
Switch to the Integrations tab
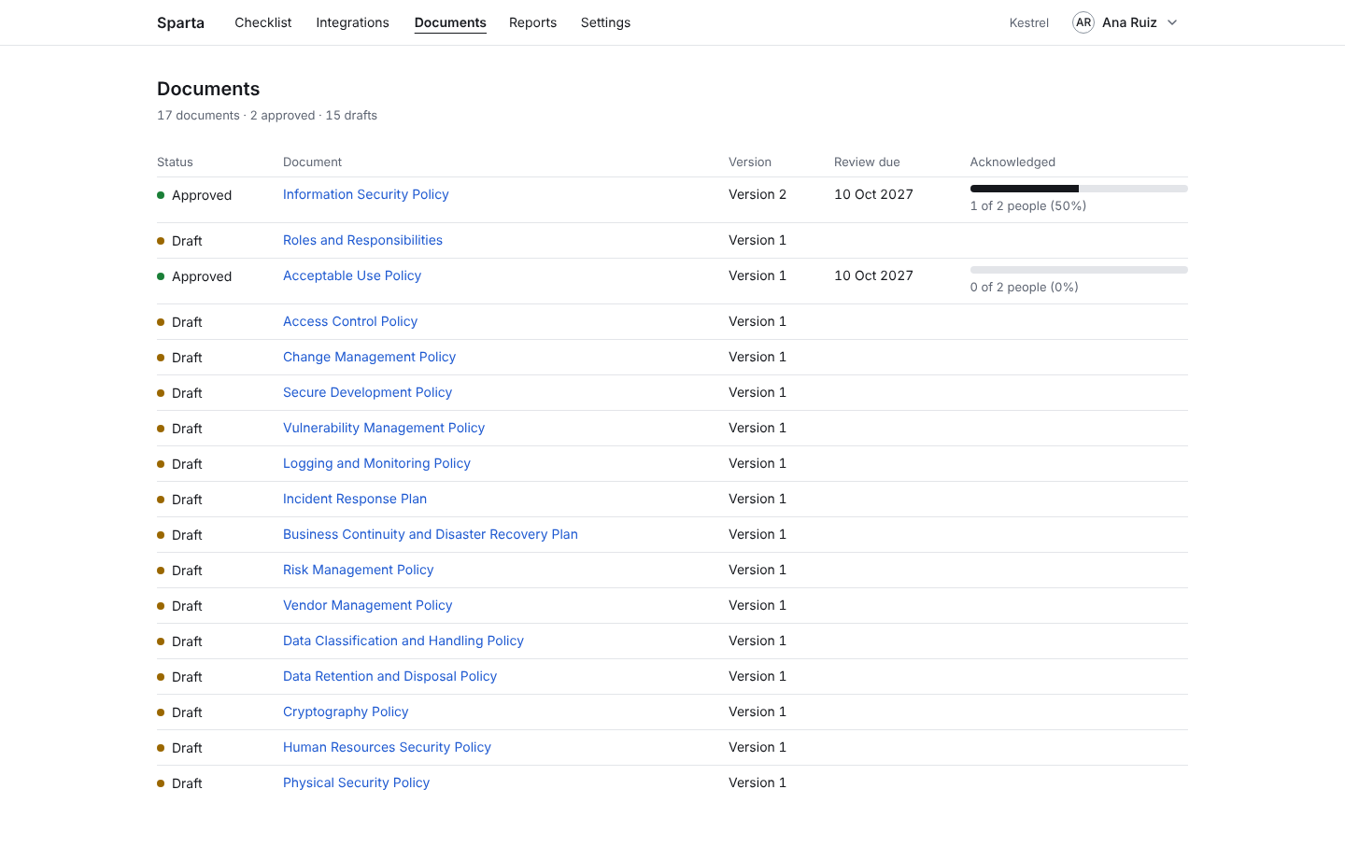click(352, 22)
